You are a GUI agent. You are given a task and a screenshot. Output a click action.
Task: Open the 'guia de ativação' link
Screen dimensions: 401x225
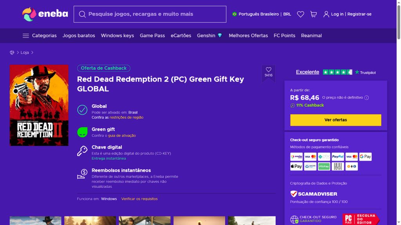pos(122,136)
